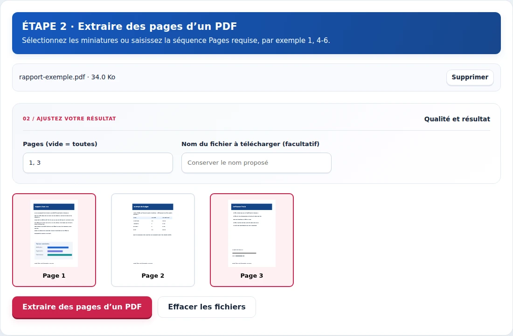513x336 pixels.
Task: Click the instruction text Sélectionnez les miniatures
Action: coord(176,41)
